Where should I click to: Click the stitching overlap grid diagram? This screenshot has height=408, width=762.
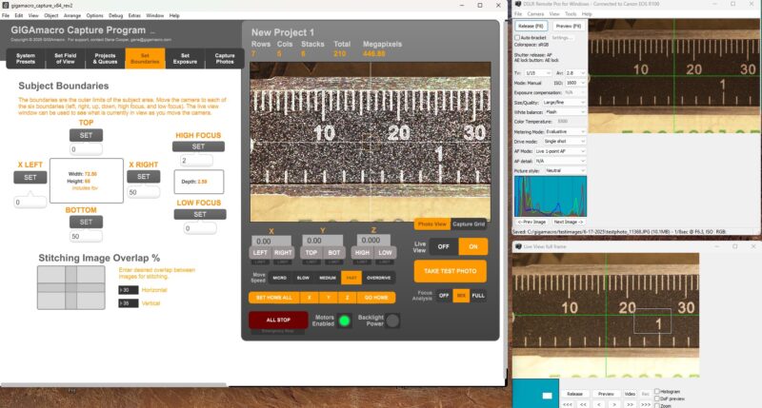70,287
